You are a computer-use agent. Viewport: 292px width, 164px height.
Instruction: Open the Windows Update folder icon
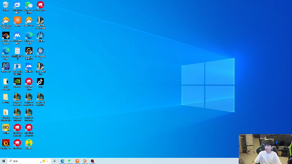pos(6,112)
